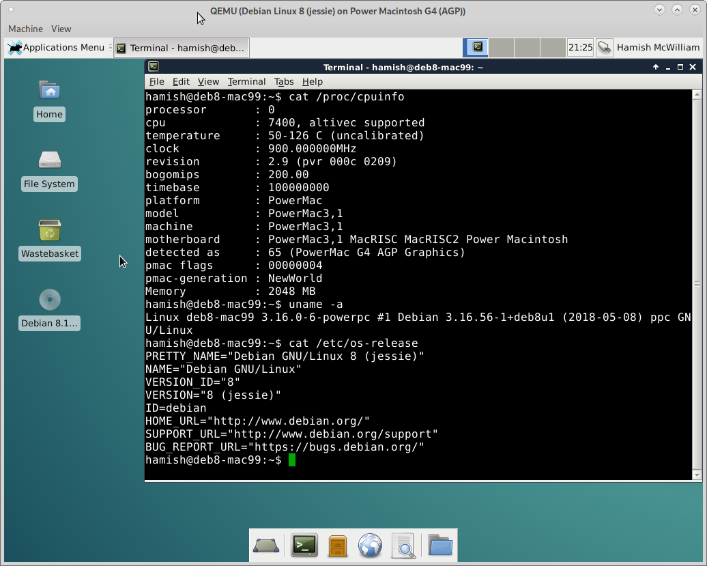This screenshot has height=566, width=707.
Task: Close the Terminal window
Action: (x=693, y=67)
